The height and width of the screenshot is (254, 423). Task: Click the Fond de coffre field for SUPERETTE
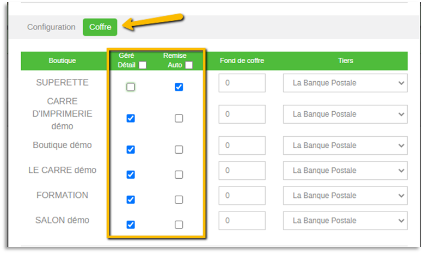pos(242,83)
